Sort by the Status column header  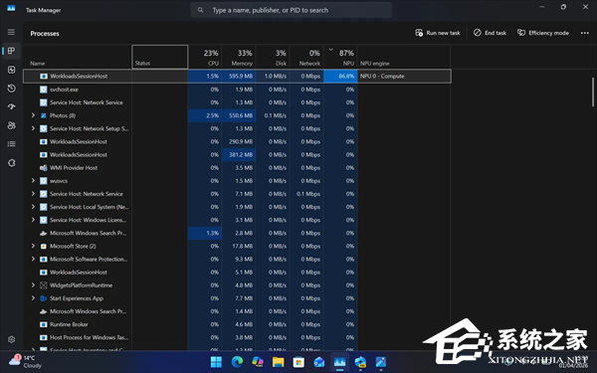tap(160, 57)
